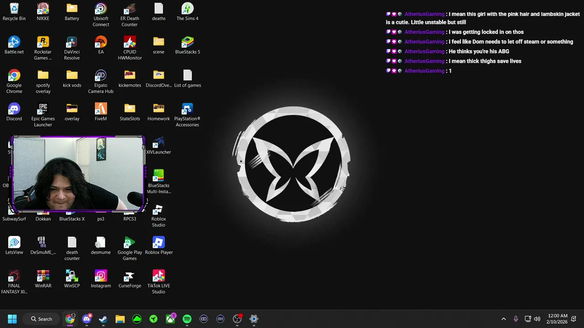
Task: Open the Windows Start menu
Action: click(x=12, y=319)
